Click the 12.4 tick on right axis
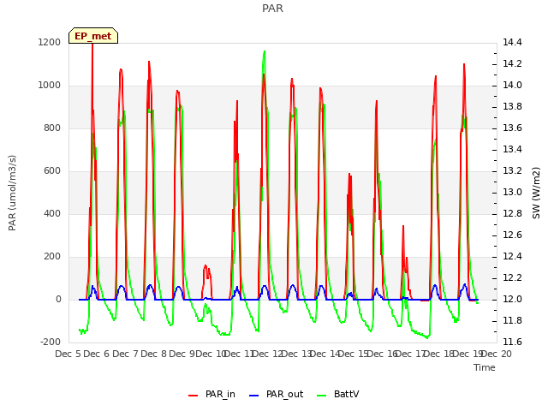 click(512, 257)
